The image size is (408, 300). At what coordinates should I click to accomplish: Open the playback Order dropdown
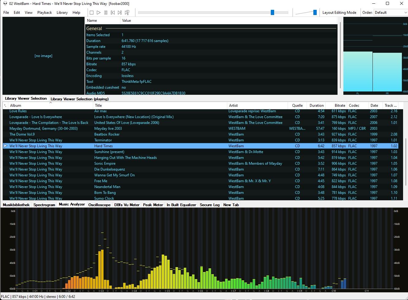coord(391,13)
